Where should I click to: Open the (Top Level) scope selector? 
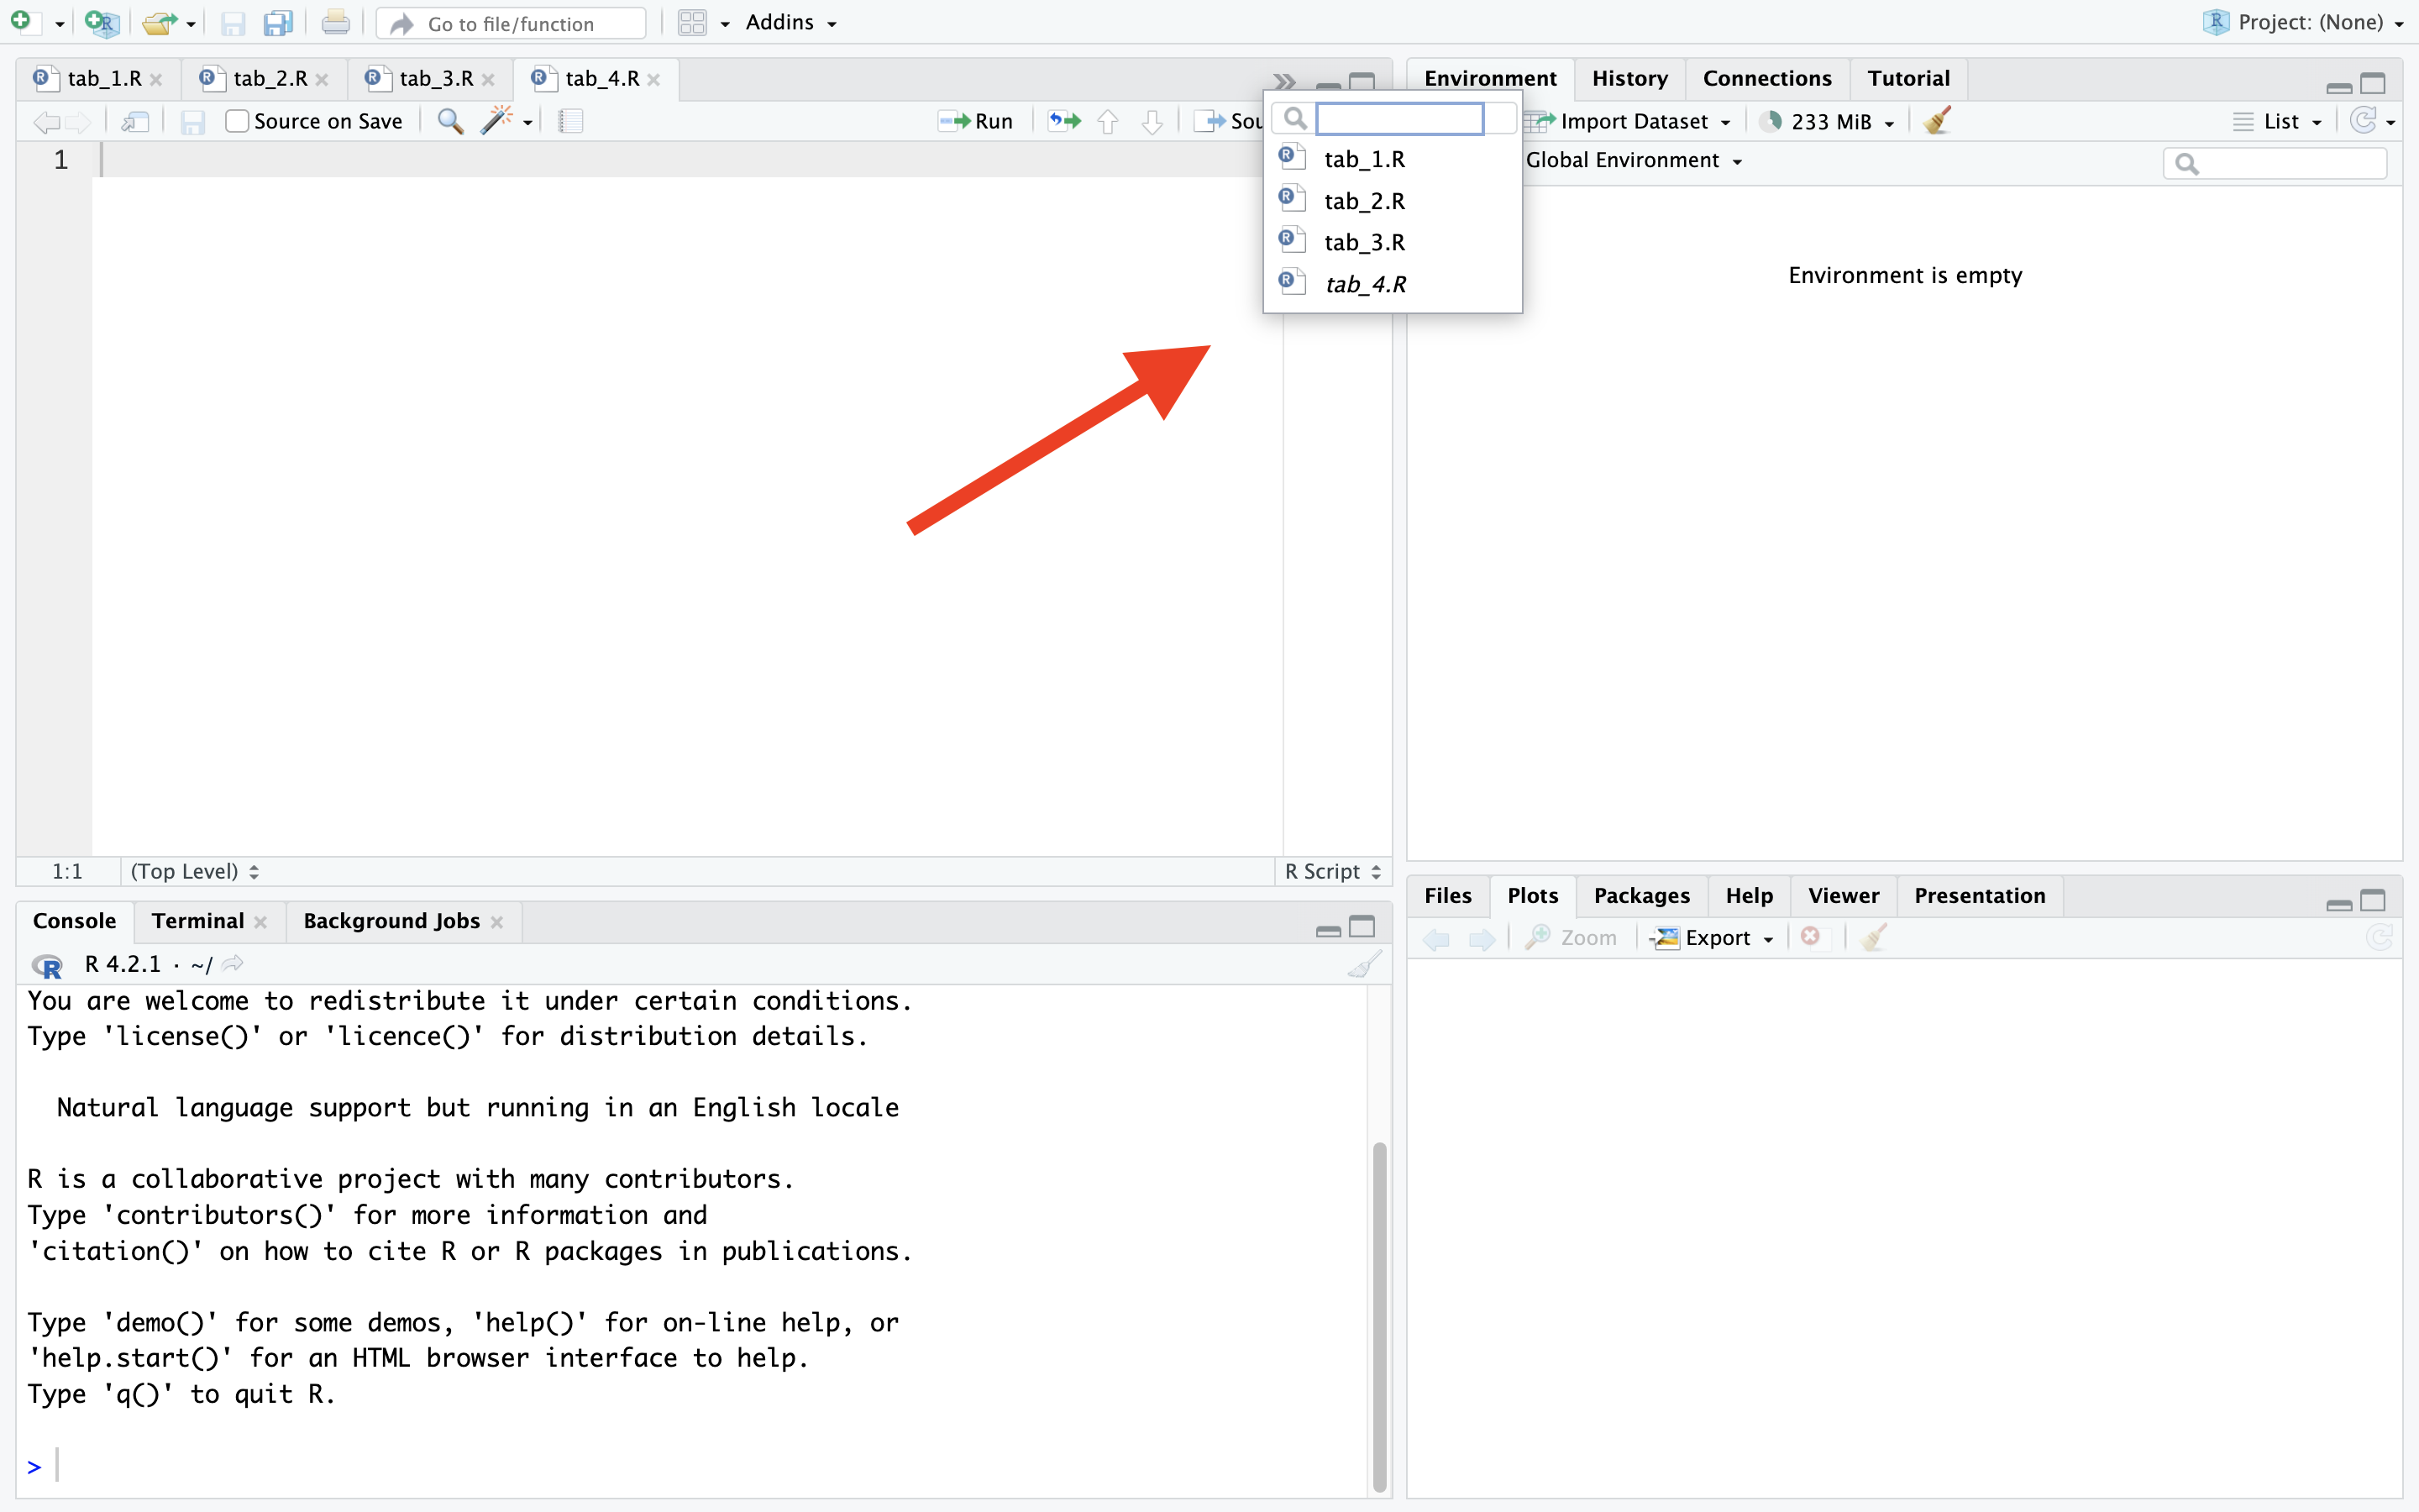pos(195,871)
